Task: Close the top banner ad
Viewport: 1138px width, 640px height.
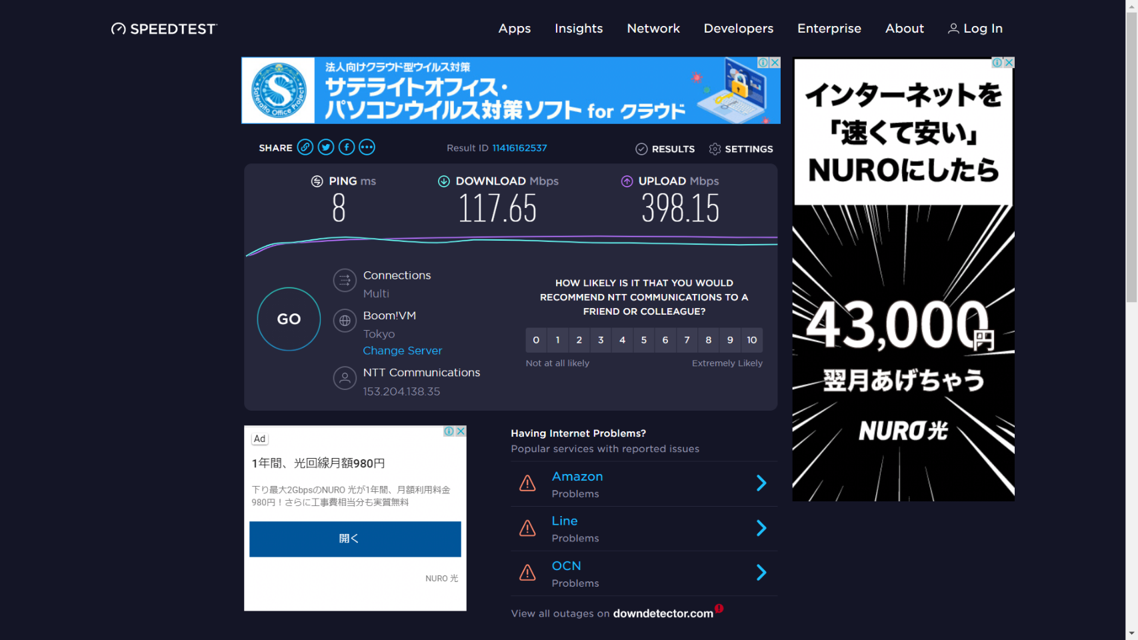Action: 775,63
